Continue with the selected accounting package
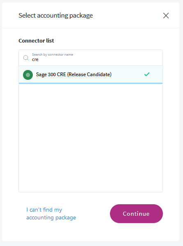Viewport: 183px width, 246px height. pyautogui.click(x=136, y=214)
